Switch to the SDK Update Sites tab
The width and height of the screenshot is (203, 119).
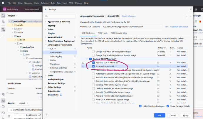point(119,33)
